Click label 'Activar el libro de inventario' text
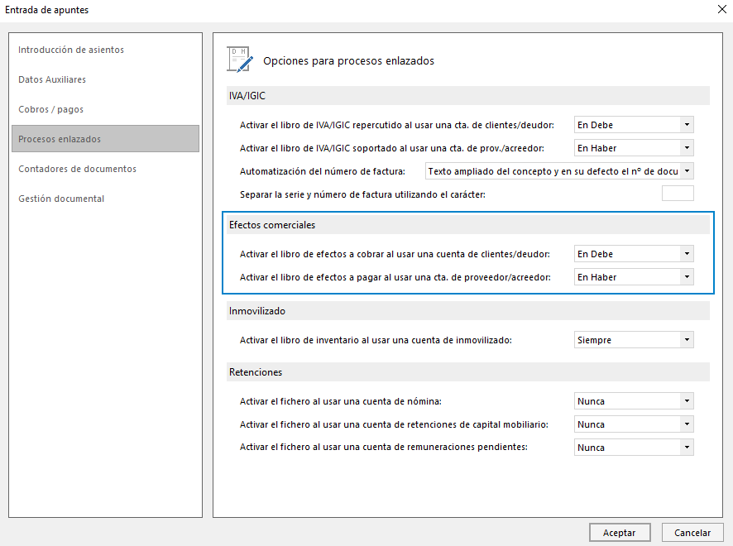The height and width of the screenshot is (546, 733). click(376, 340)
